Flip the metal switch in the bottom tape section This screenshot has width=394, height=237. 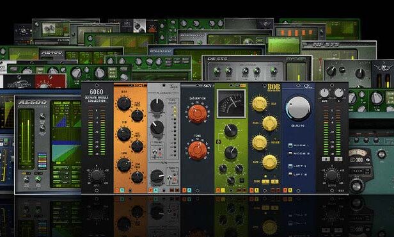[x=169, y=178]
